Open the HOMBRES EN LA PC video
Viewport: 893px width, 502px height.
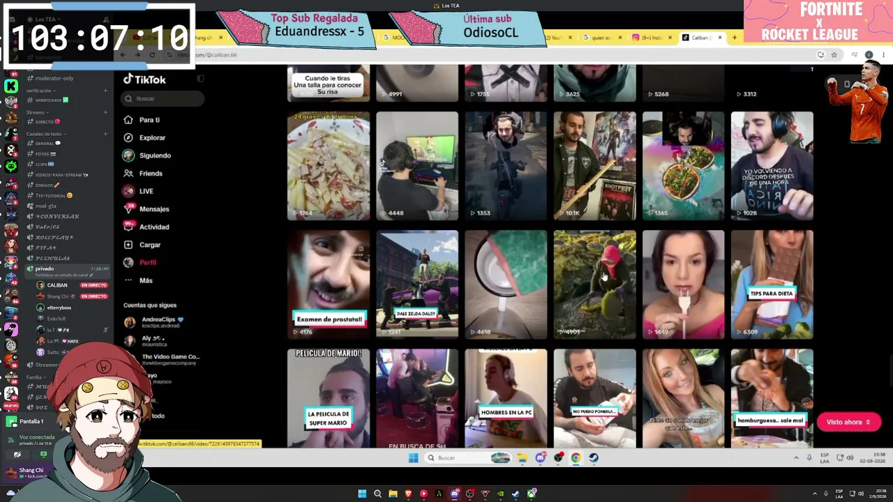(x=506, y=398)
